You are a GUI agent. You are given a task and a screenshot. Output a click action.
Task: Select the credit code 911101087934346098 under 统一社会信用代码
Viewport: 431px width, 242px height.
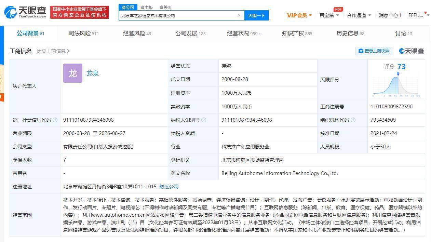[x=89, y=120]
